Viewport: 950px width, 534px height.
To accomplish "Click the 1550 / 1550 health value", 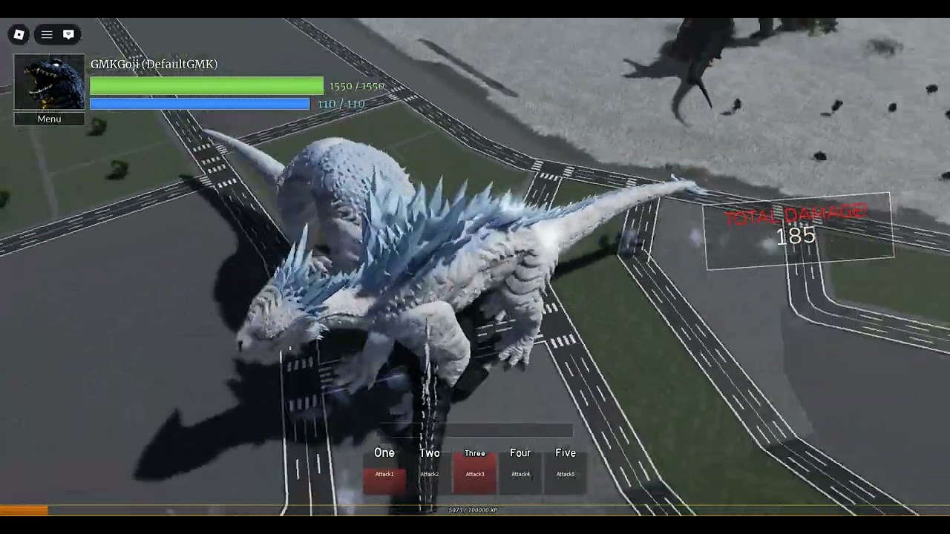I will pos(357,86).
